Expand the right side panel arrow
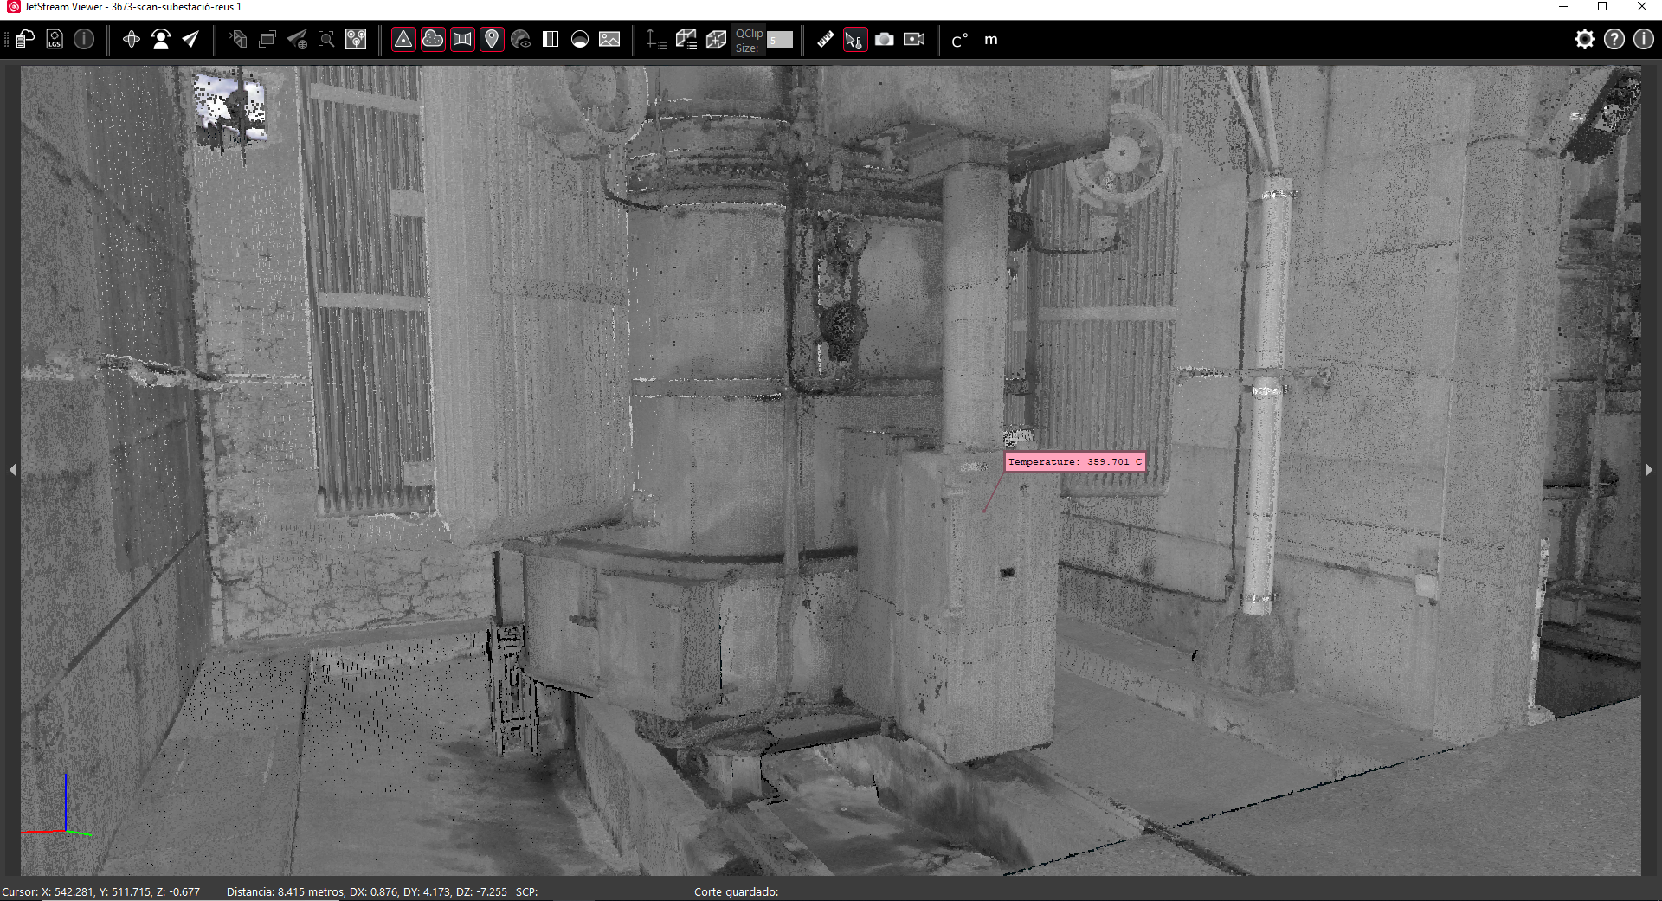 point(1649,469)
